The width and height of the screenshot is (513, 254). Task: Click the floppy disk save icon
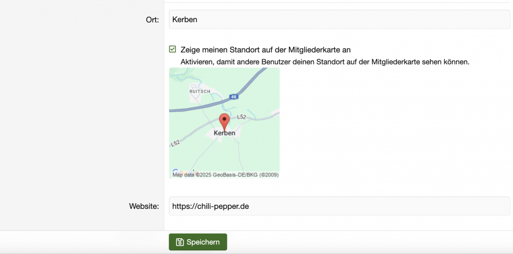click(180, 242)
